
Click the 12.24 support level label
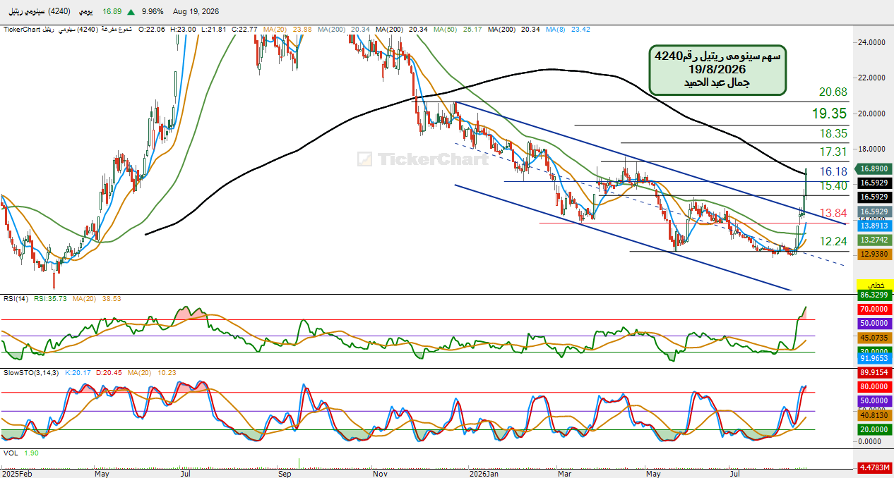pos(833,242)
